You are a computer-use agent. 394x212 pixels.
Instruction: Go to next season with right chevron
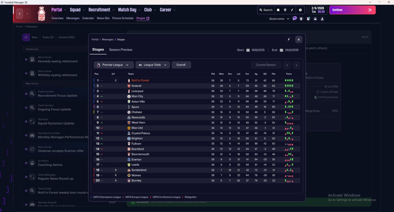pyautogui.click(x=296, y=65)
